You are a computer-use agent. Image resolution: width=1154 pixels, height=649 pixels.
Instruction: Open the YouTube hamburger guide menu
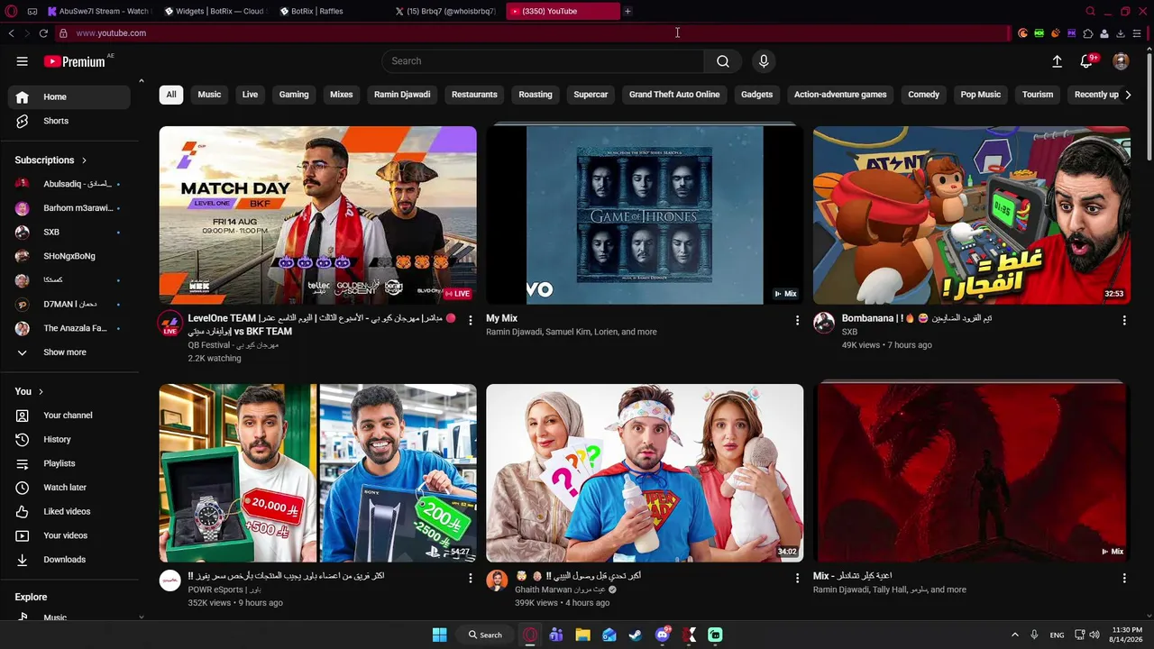tap(22, 61)
